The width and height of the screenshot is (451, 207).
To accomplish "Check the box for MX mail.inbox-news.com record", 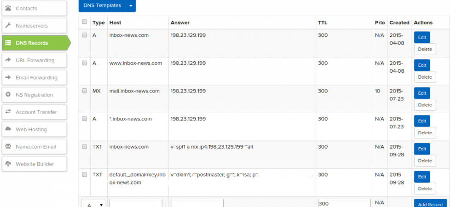I will click(84, 91).
